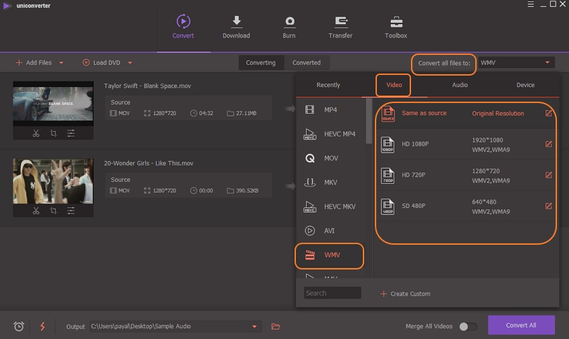Click the 27.11MB file size
The width and height of the screenshot is (569, 339).
click(246, 113)
